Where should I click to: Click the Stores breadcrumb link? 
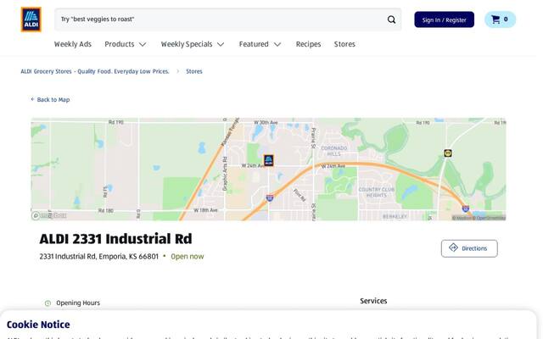pos(194,71)
